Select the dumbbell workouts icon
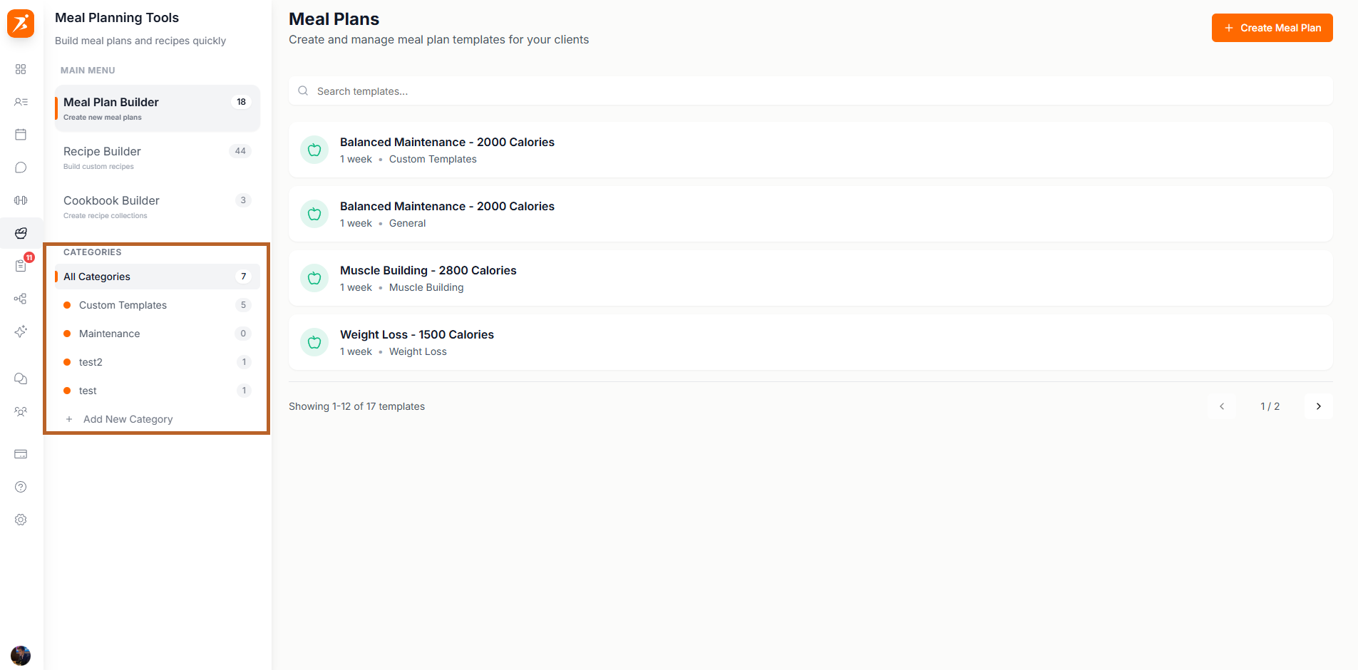Screen dimensions: 1358x670 21,200
